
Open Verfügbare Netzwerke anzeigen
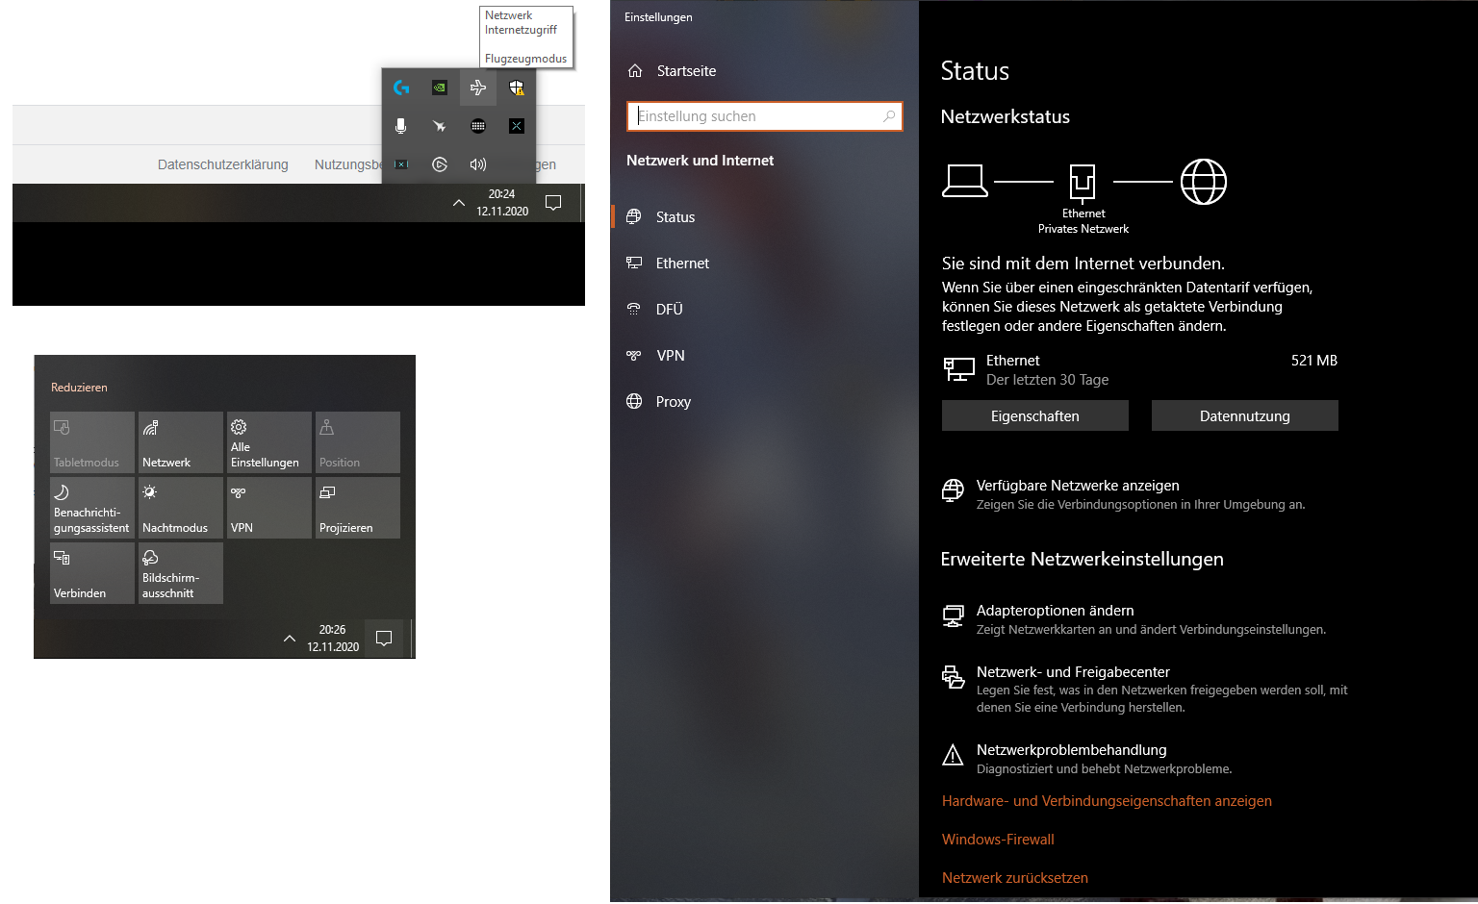point(1078,486)
